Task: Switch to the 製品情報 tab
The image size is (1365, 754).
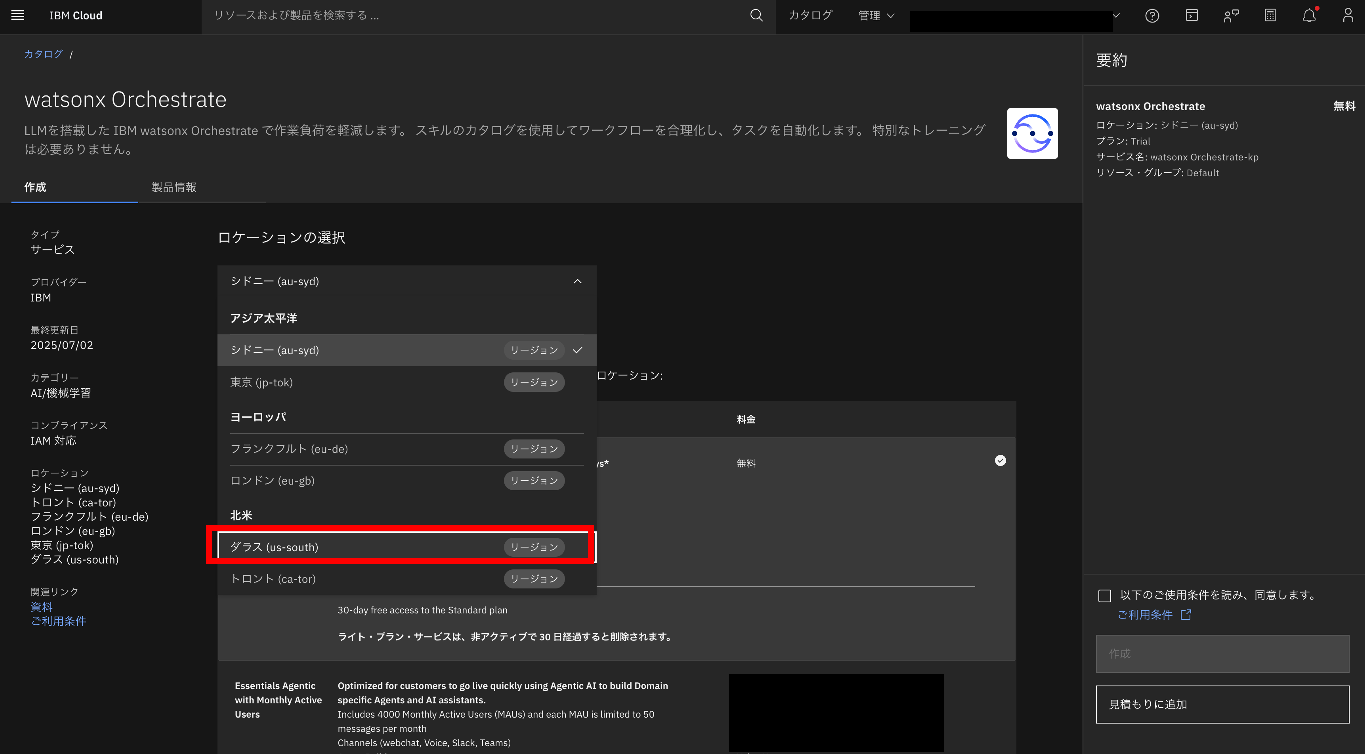Action: [174, 187]
